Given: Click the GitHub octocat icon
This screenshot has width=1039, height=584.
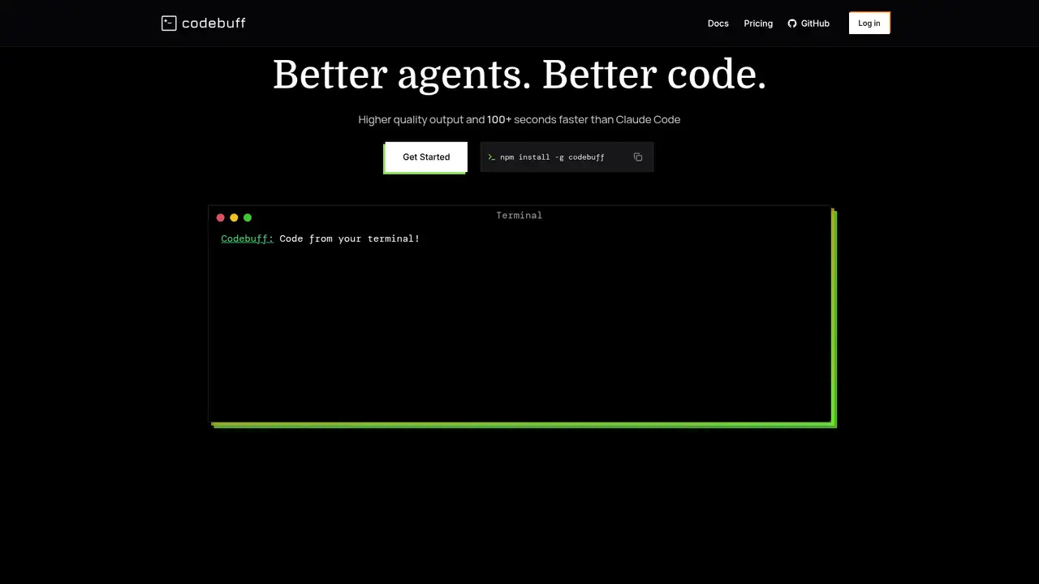Looking at the screenshot, I should [x=792, y=24].
